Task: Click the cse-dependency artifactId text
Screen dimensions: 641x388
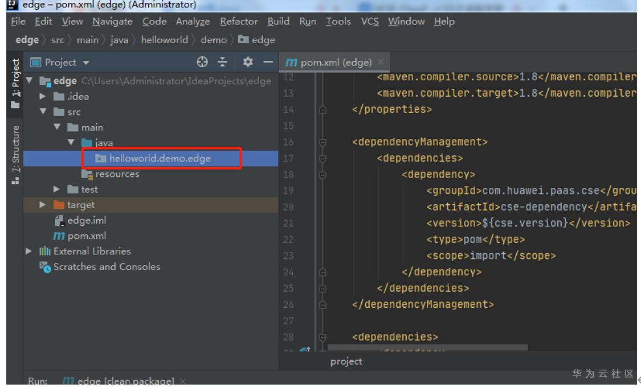Action: pyautogui.click(x=544, y=207)
